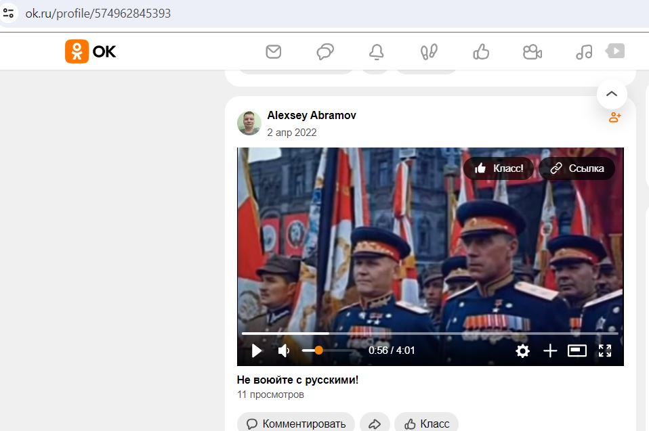The height and width of the screenshot is (431, 649).
Task: Open notifications bell icon
Action: point(376,52)
